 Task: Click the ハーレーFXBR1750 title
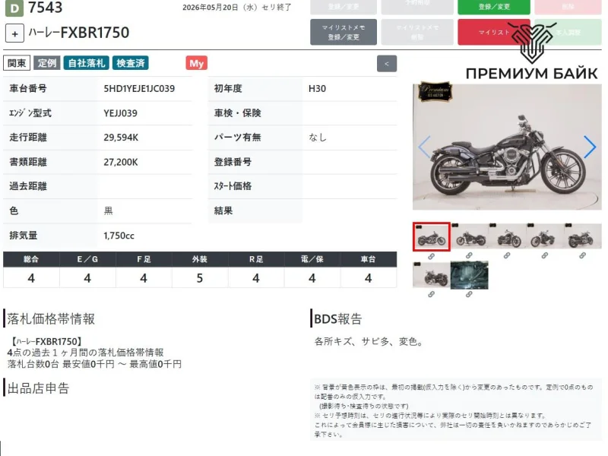(x=79, y=33)
